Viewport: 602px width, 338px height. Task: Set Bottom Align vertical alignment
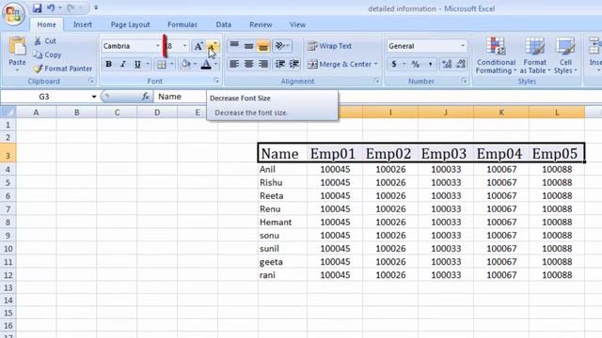pos(263,46)
